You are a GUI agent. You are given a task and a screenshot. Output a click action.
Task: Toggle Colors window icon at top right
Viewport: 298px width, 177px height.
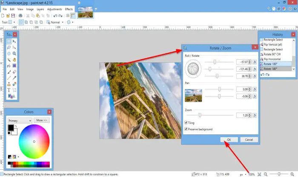(284, 9)
